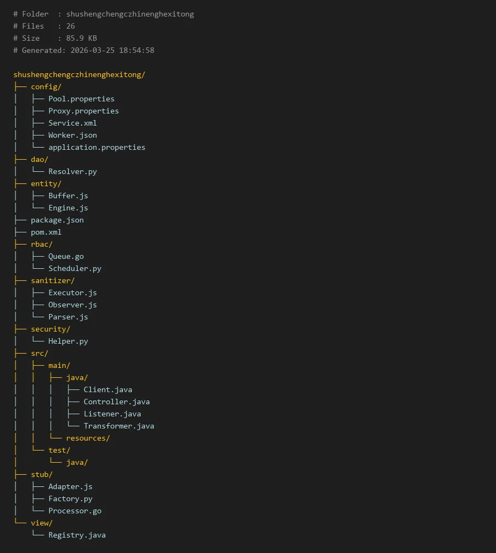Open Resolver.py file
This screenshot has width=496, height=553.
coord(72,171)
